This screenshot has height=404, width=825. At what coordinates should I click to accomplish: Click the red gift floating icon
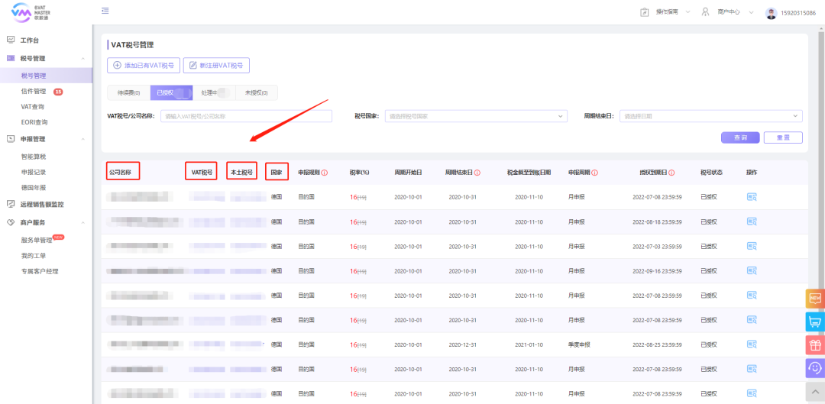(x=815, y=345)
